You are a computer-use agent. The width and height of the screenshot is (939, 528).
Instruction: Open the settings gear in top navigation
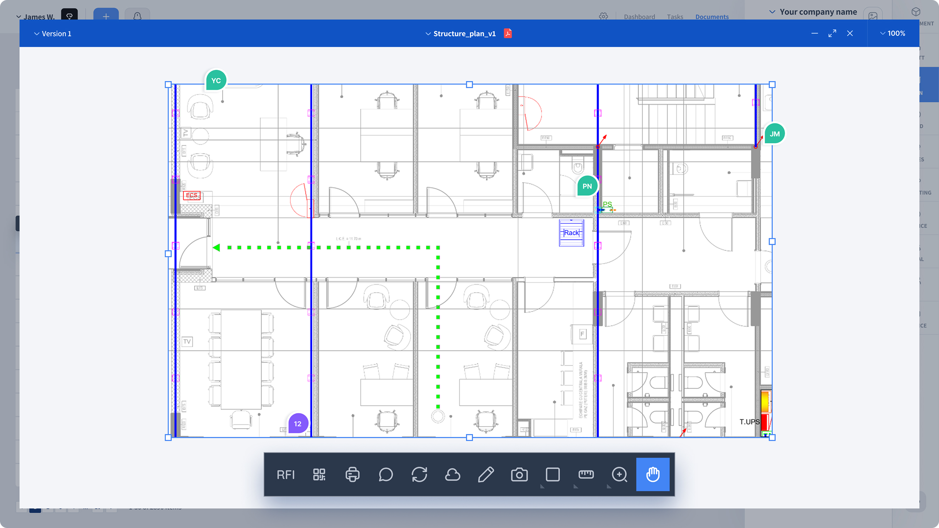pyautogui.click(x=603, y=16)
